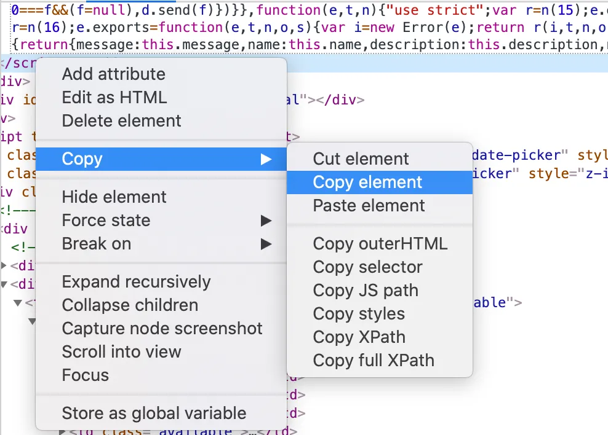Open Force state submenu
This screenshot has height=435, width=608.
click(x=161, y=221)
